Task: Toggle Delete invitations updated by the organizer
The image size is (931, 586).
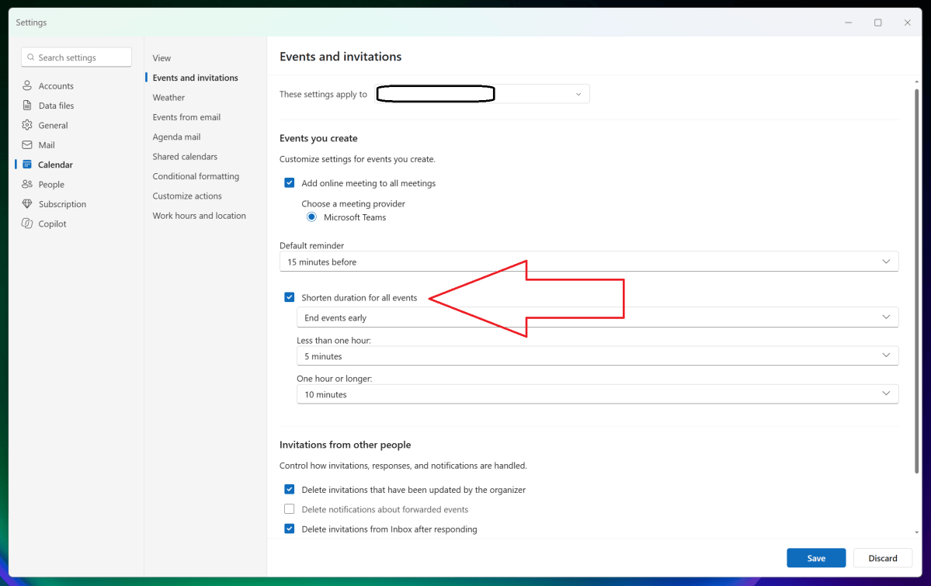Action: [289, 489]
